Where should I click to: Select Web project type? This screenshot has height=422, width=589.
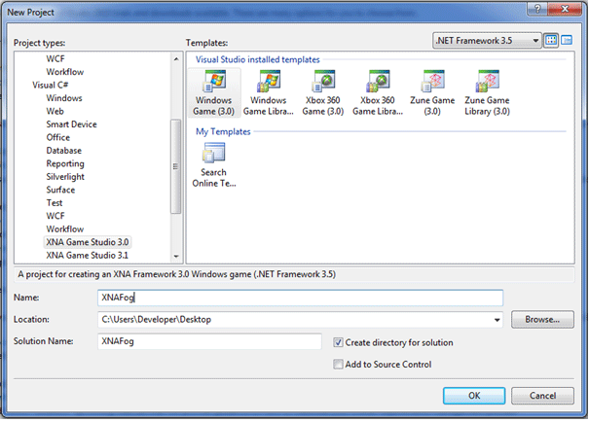(x=55, y=111)
